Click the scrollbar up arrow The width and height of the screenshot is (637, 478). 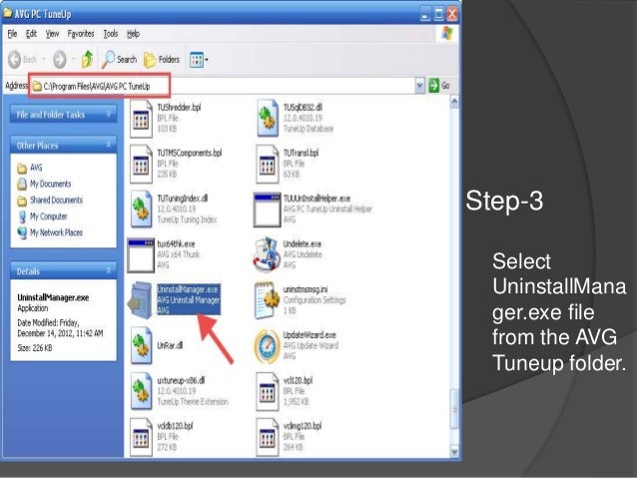coord(454,102)
